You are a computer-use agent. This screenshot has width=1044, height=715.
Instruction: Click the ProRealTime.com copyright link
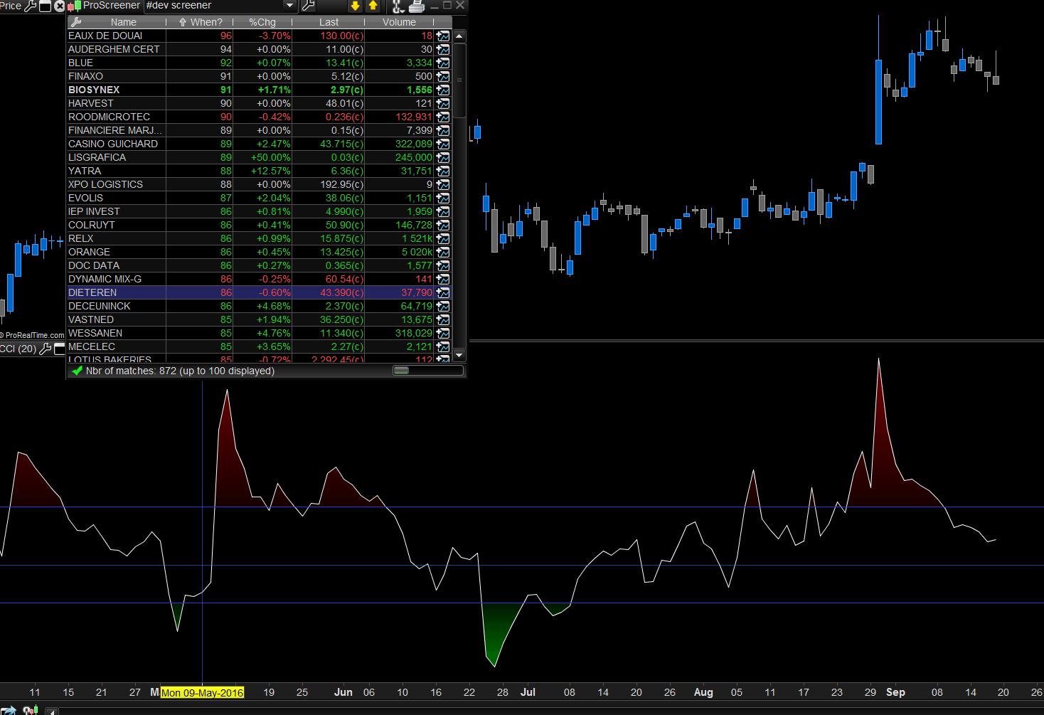pos(32,335)
